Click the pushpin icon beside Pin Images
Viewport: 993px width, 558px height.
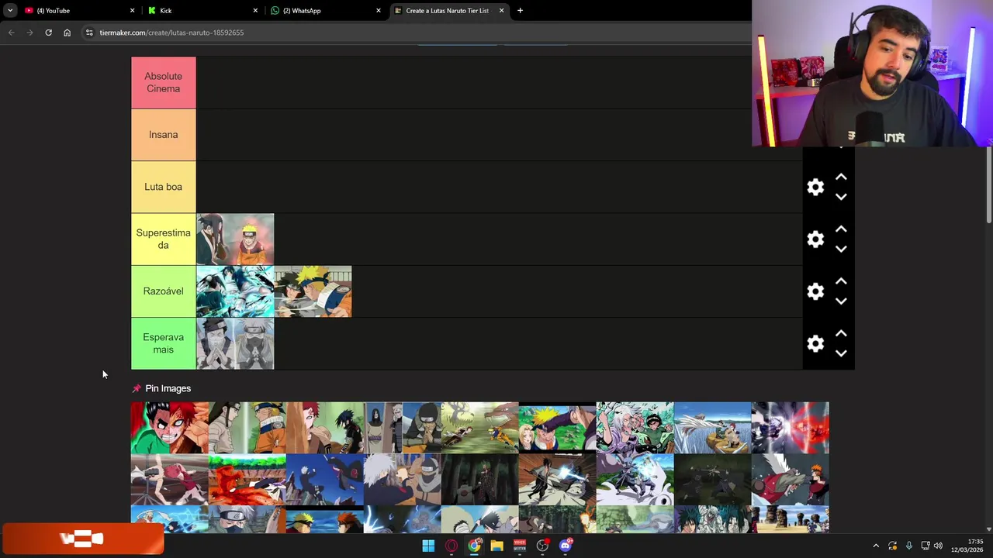coord(137,388)
